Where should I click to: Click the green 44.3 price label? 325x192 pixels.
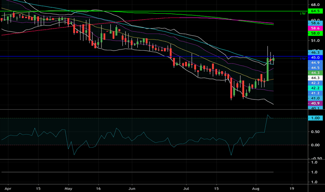coord(315,73)
